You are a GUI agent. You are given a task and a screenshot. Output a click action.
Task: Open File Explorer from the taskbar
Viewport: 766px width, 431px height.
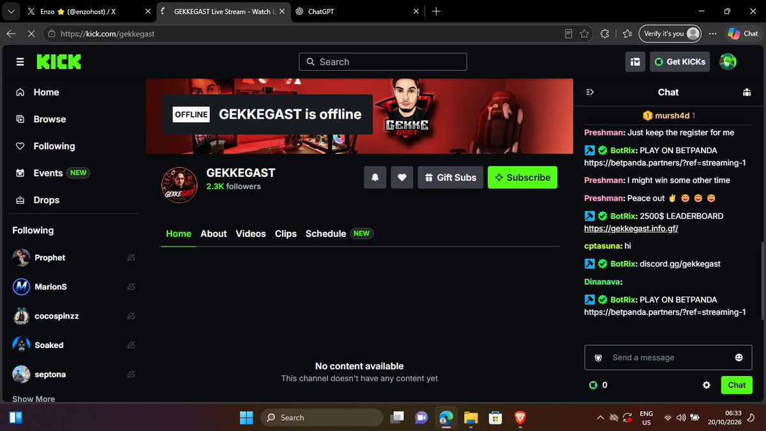click(x=470, y=418)
